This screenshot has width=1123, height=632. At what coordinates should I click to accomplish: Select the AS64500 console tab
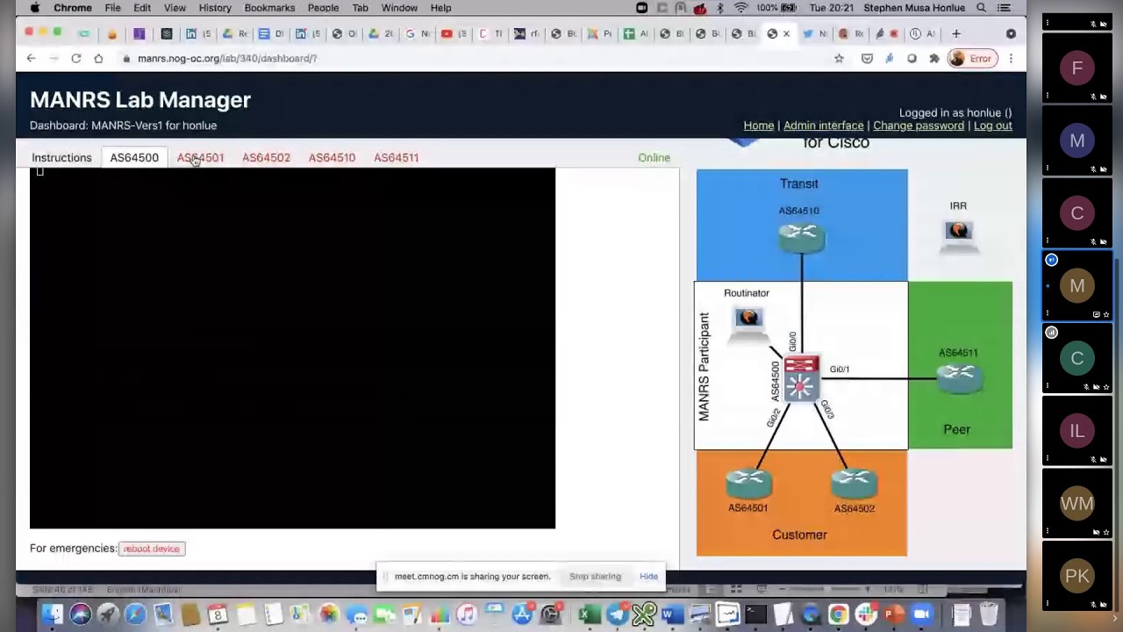point(134,157)
